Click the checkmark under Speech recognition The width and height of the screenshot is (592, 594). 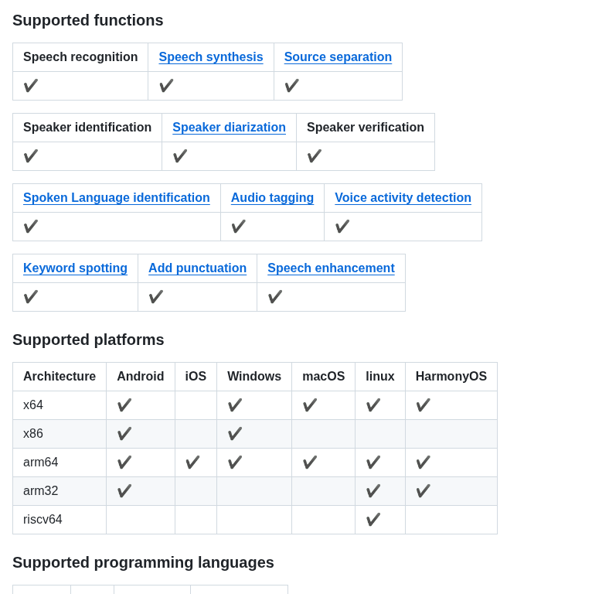click(31, 86)
